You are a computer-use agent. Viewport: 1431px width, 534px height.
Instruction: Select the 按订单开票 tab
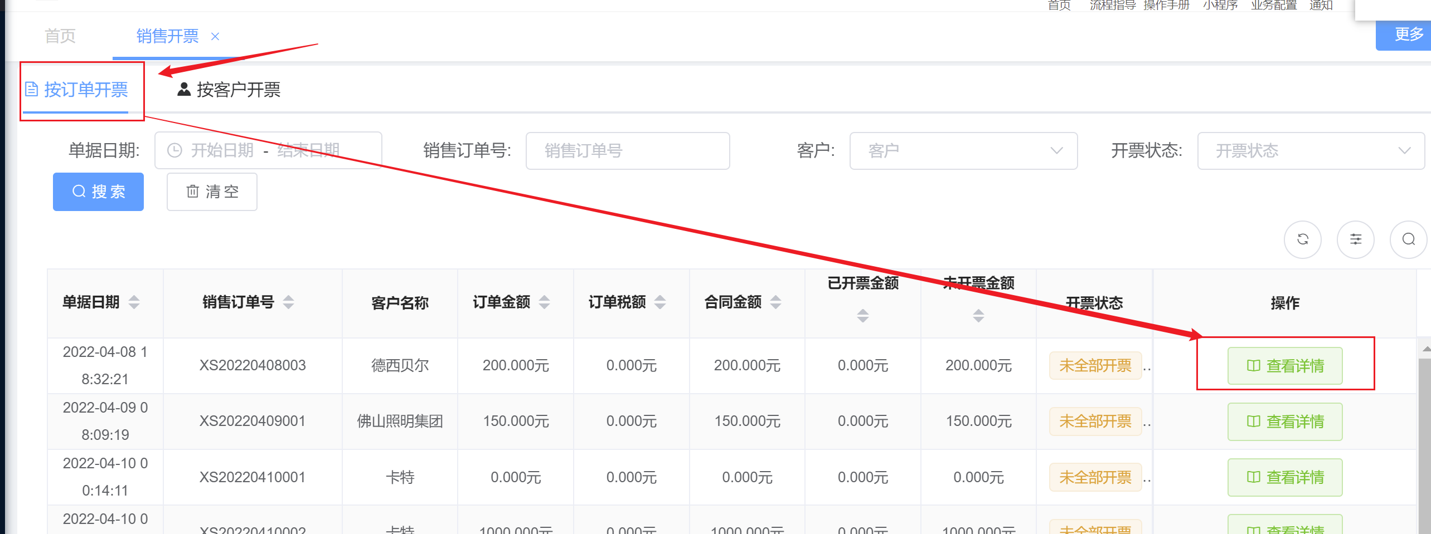tap(77, 90)
